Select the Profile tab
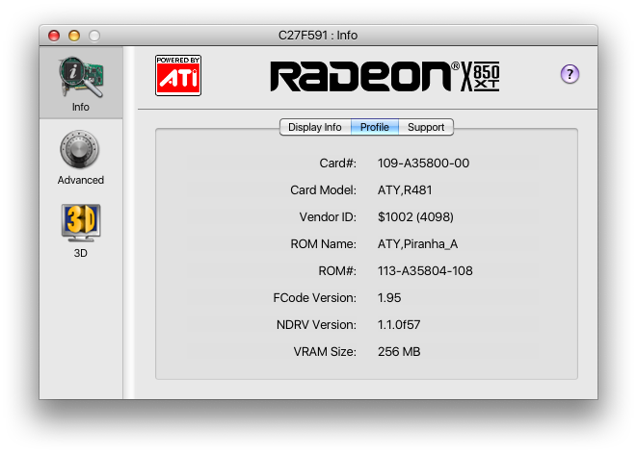 click(x=375, y=127)
